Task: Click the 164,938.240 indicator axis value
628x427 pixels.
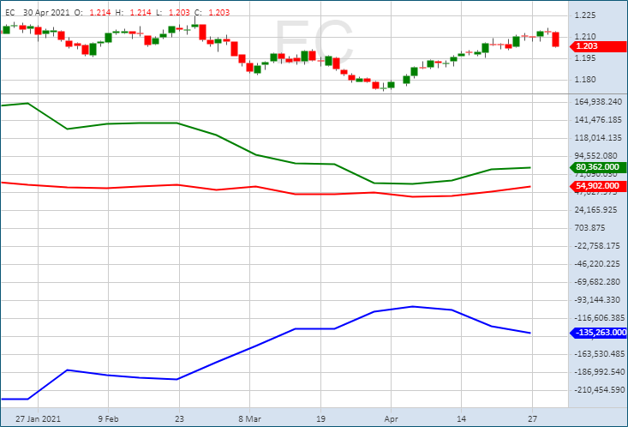Action: (x=599, y=102)
